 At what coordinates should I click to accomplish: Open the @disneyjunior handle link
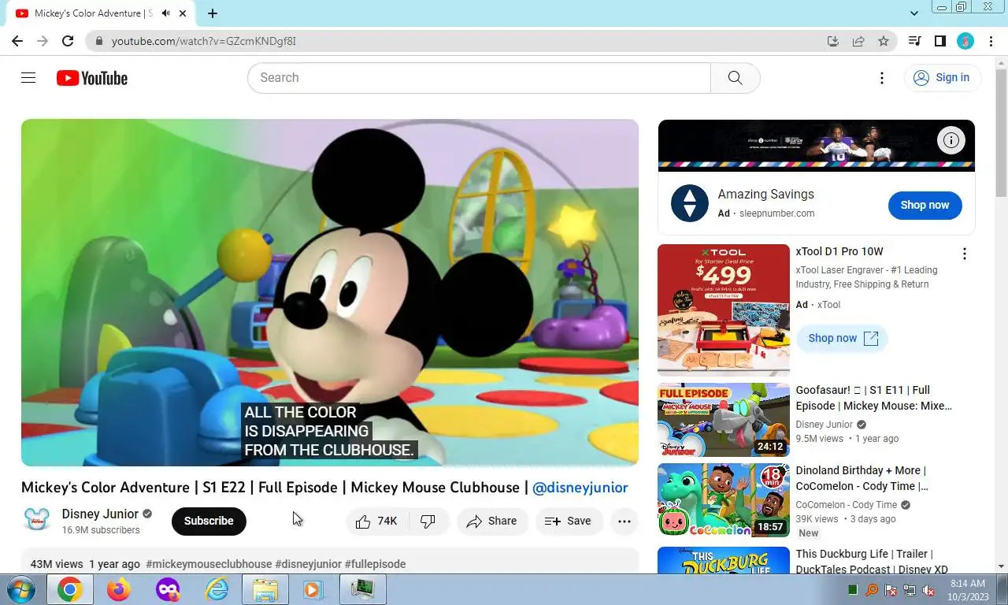click(580, 488)
